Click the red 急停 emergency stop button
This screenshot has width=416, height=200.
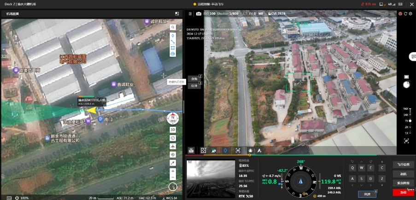[x=403, y=192]
